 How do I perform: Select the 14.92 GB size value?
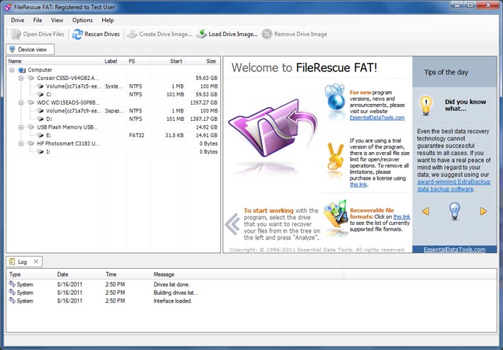[x=207, y=127]
